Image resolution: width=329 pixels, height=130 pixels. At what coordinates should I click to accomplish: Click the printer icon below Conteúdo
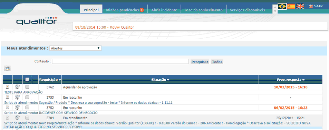click(x=7, y=68)
